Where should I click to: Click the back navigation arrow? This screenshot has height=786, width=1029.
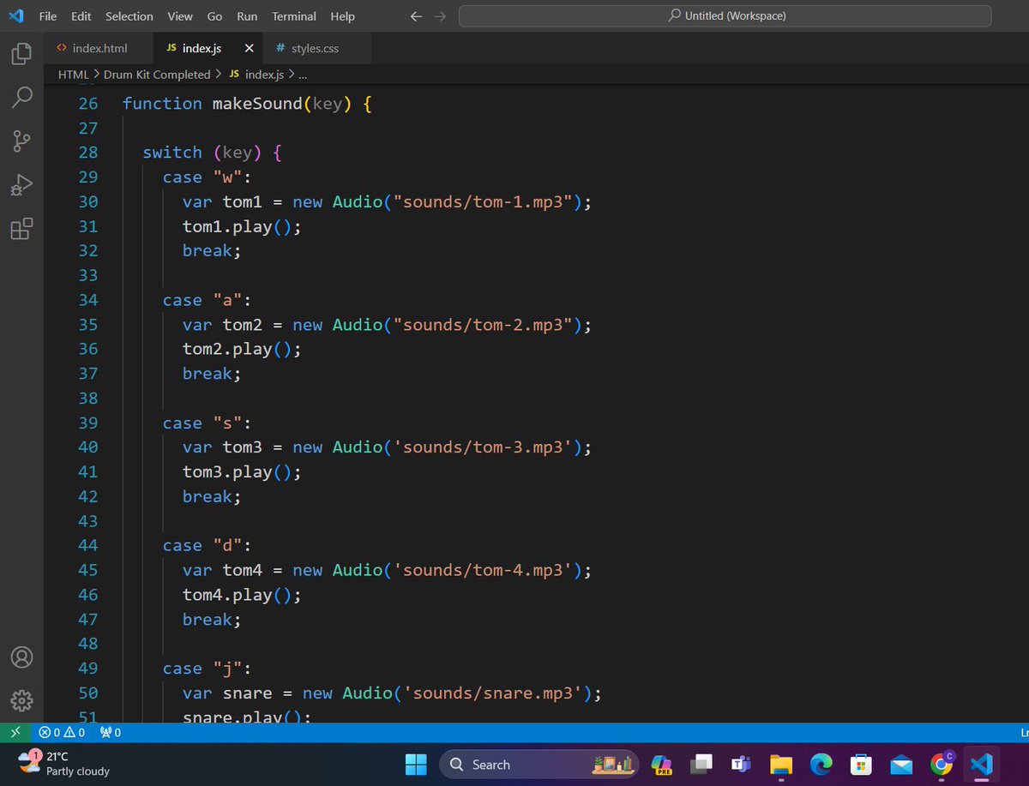[x=416, y=15]
